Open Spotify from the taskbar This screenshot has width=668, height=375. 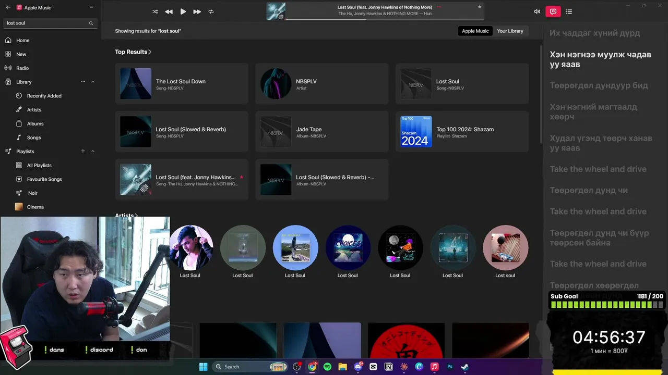327,367
